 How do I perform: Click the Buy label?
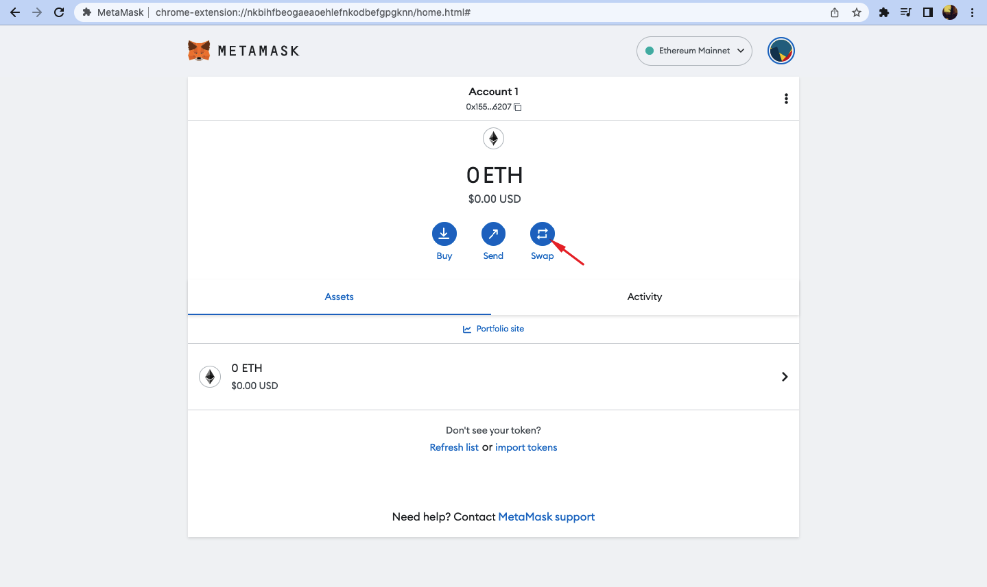[444, 255]
